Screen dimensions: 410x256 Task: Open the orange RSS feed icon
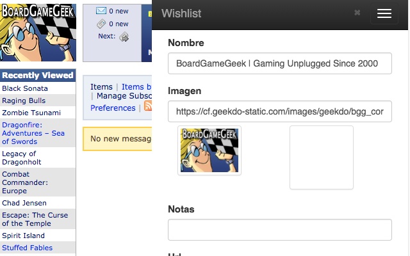tap(148, 106)
